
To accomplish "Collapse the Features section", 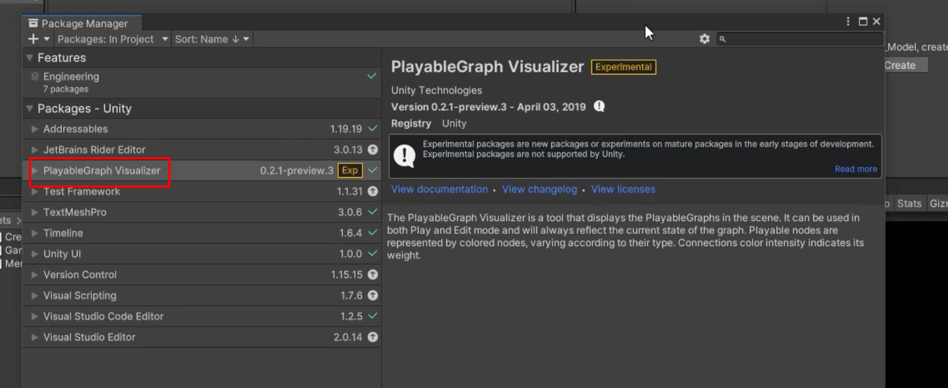I will [x=29, y=58].
